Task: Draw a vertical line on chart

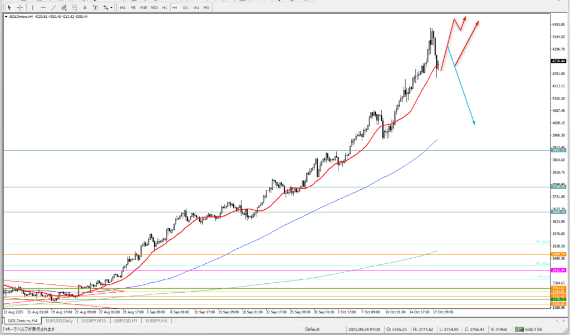Action: (33, 7)
